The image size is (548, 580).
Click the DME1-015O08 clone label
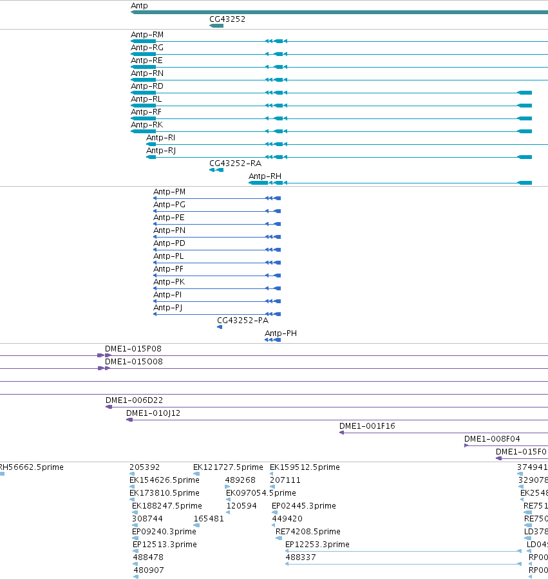click(x=134, y=362)
